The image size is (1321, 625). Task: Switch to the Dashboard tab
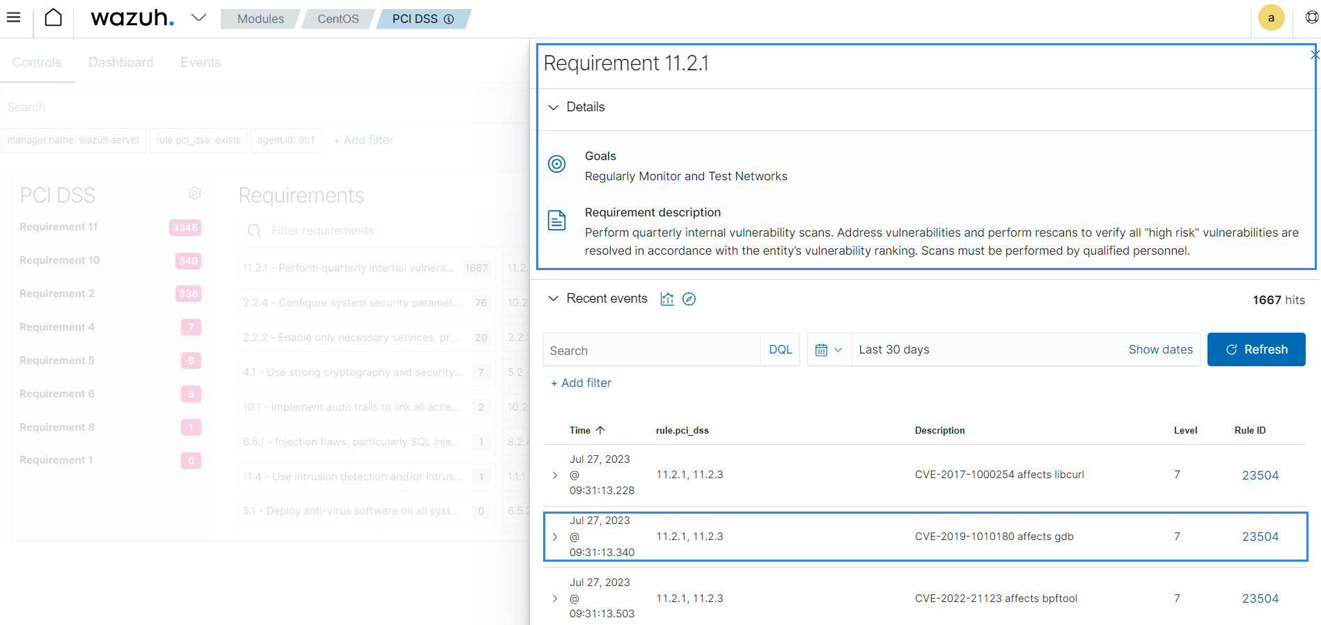pyautogui.click(x=120, y=63)
